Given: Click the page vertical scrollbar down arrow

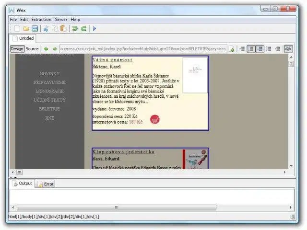Looking at the screenshot, I should coord(291,166).
